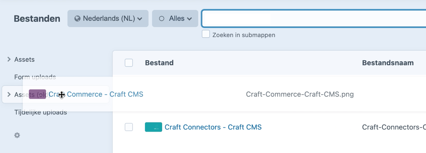Select the Craft Connectors row checkbox
Image resolution: width=426 pixels, height=153 pixels.
click(x=129, y=127)
